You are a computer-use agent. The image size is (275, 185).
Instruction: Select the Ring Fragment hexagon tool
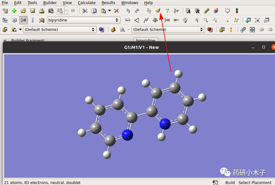coord(14,20)
